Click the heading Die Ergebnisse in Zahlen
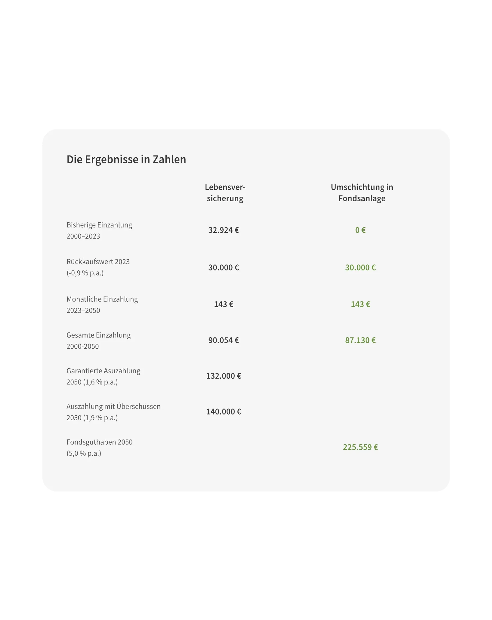The image size is (492, 620). pyautogui.click(x=126, y=159)
